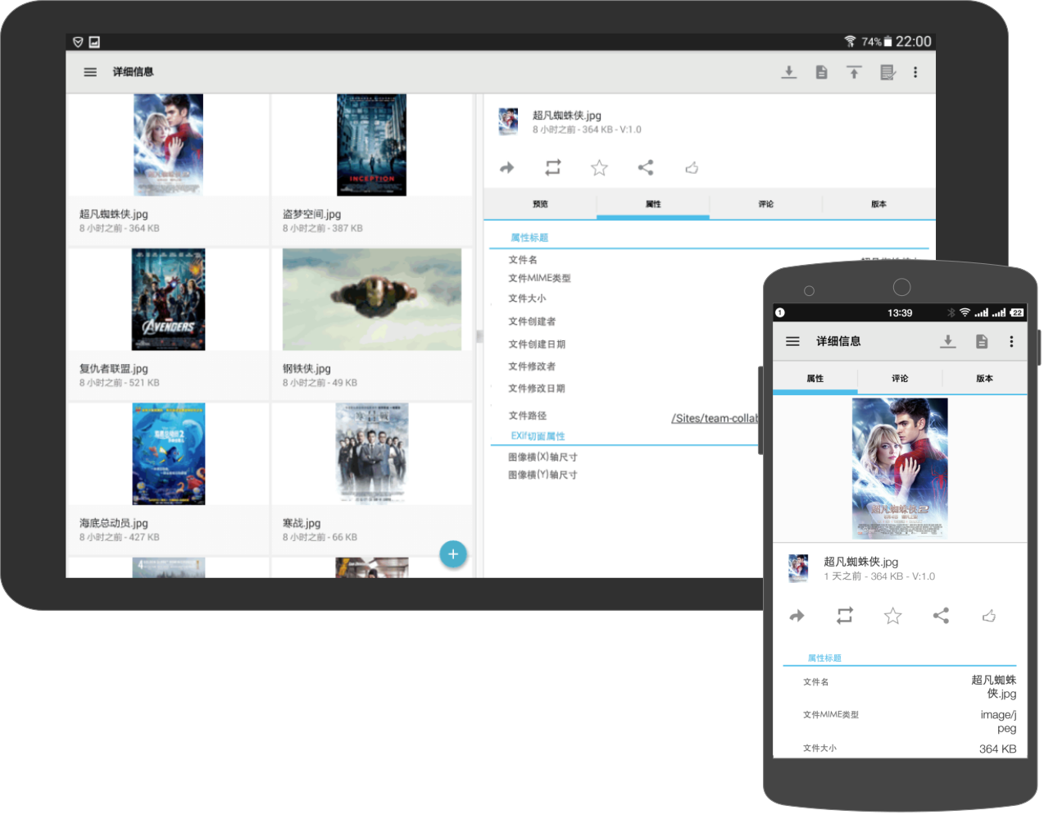Open the tablet overflow menu
The image size is (1044, 815).
click(x=915, y=72)
